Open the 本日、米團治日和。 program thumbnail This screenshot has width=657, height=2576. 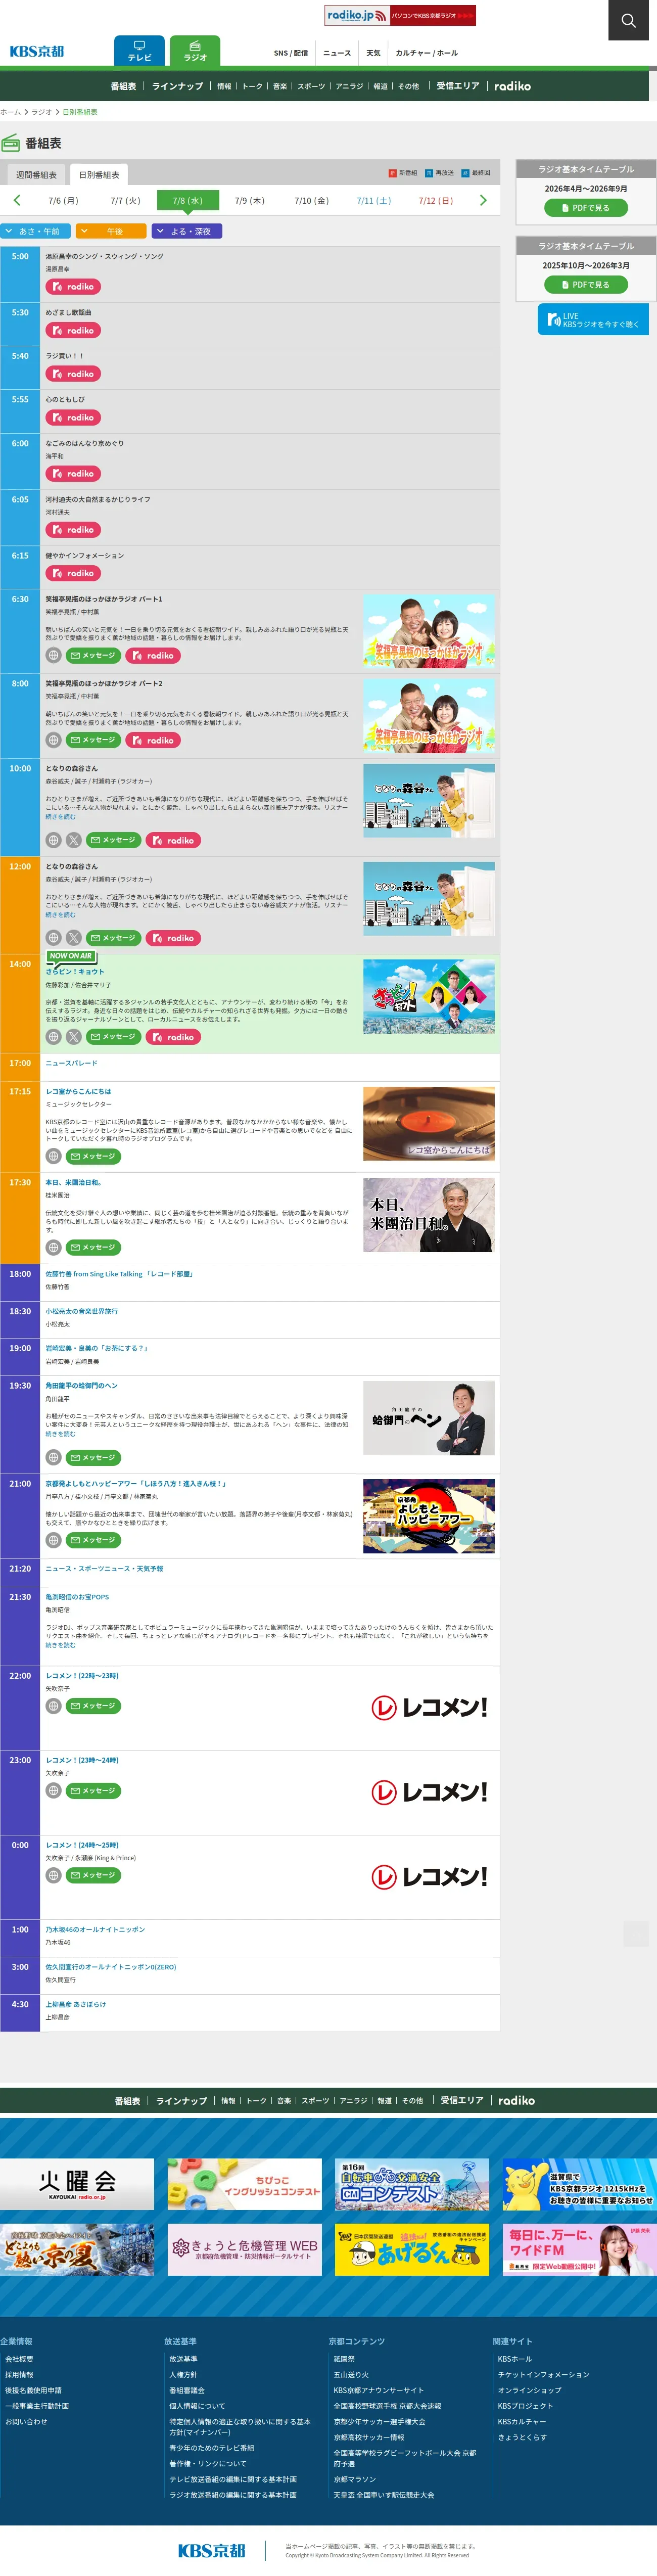click(x=428, y=1215)
